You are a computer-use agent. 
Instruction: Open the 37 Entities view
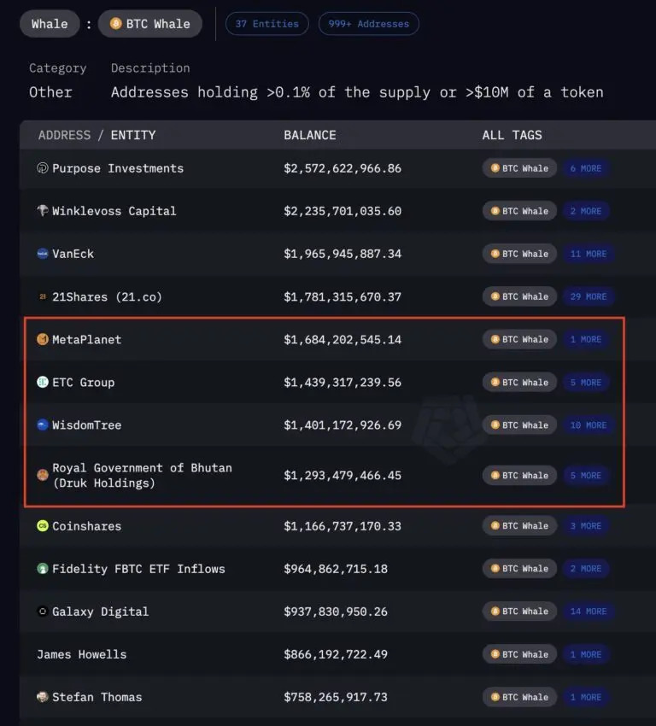[266, 23]
